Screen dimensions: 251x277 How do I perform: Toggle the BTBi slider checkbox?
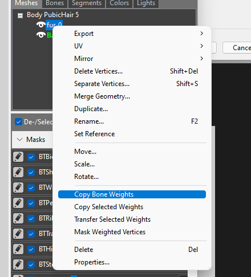coord(31,157)
